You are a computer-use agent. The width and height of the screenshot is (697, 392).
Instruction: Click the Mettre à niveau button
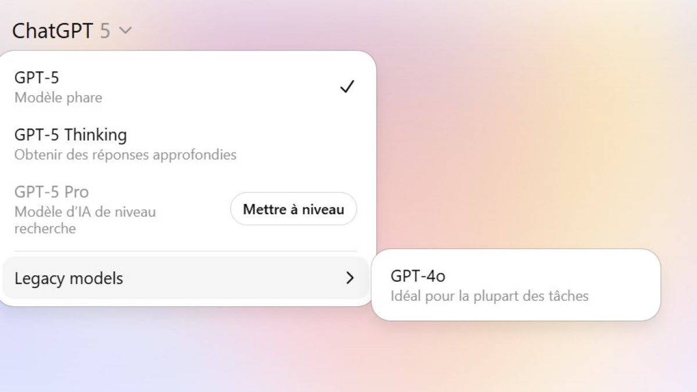(x=293, y=209)
